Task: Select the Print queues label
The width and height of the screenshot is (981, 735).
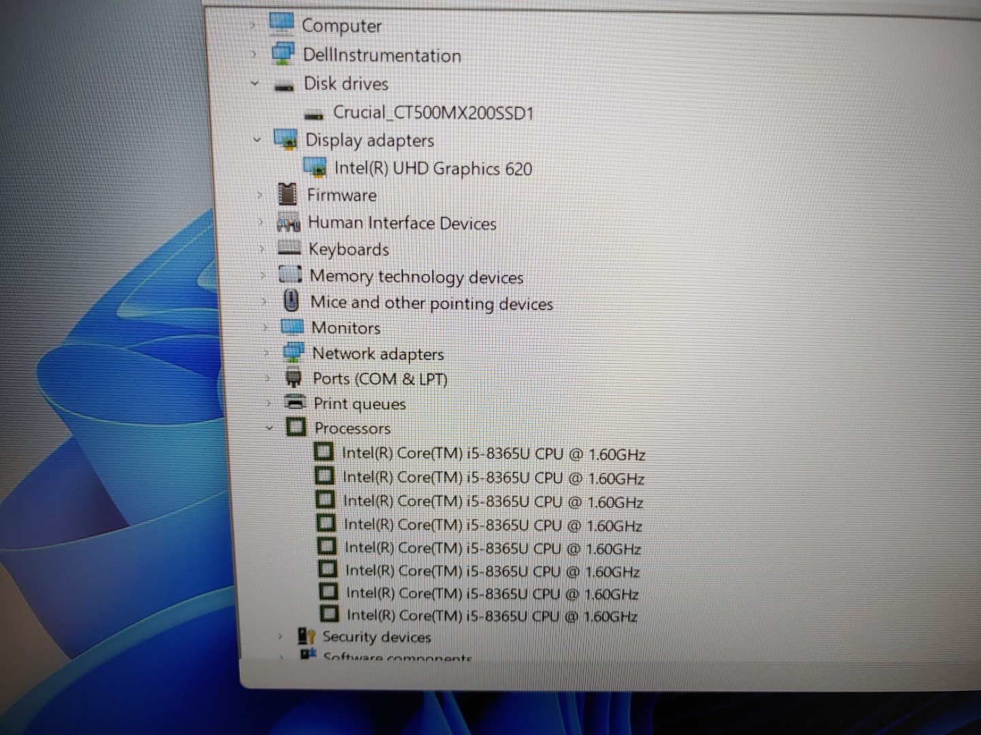Action: coord(360,404)
